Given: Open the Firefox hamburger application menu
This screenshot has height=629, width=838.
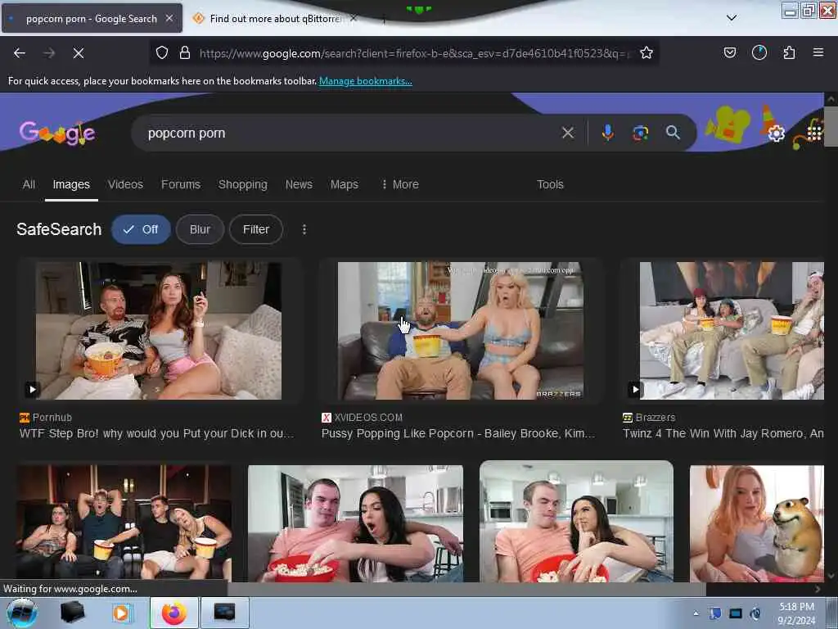Looking at the screenshot, I should [x=818, y=52].
